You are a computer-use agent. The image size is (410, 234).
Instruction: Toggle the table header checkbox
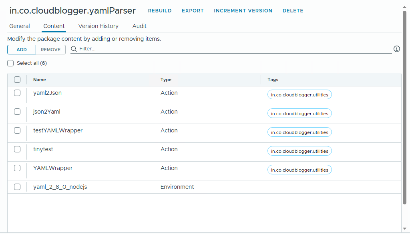point(17,80)
